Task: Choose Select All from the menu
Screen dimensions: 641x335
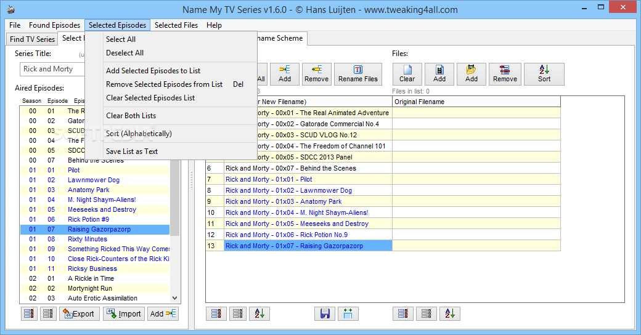Action: click(x=171, y=39)
